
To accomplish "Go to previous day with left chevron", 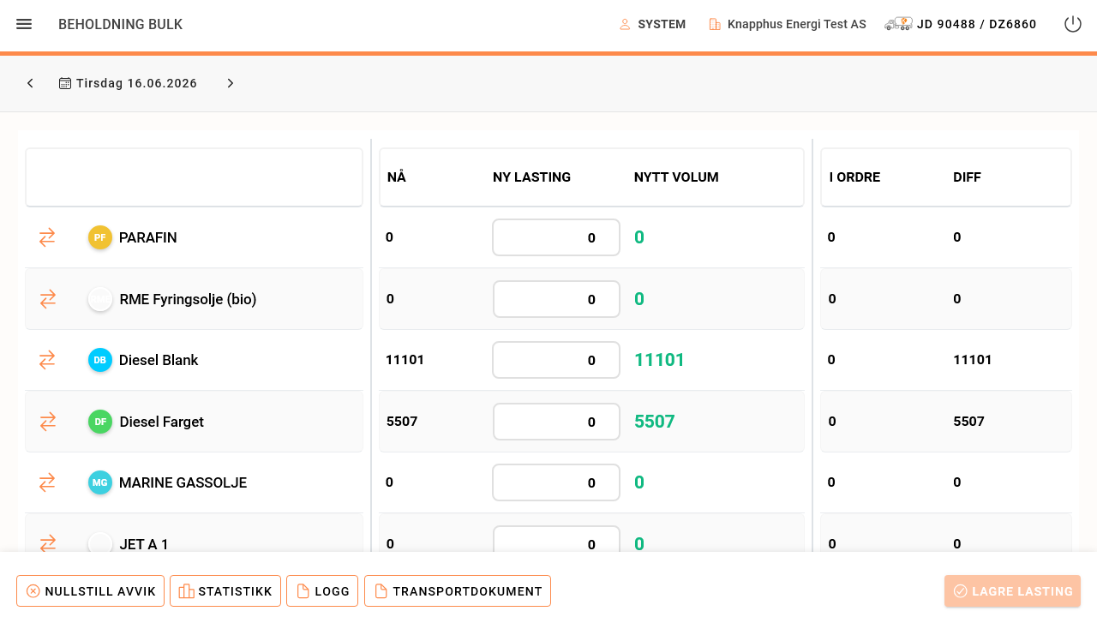I will (30, 83).
